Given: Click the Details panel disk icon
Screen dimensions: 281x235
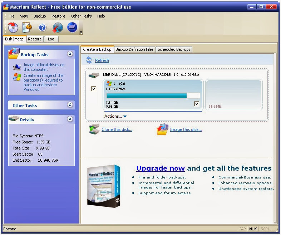Looking at the screenshot, I should [x=14, y=118].
